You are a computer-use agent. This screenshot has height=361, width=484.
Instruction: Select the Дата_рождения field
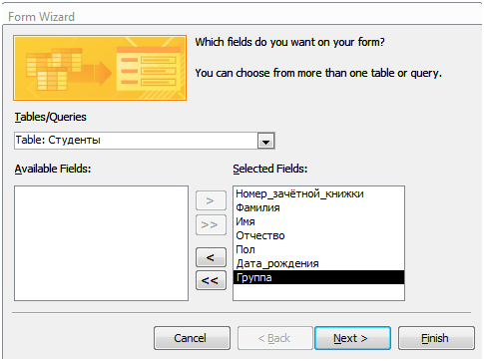click(x=318, y=263)
